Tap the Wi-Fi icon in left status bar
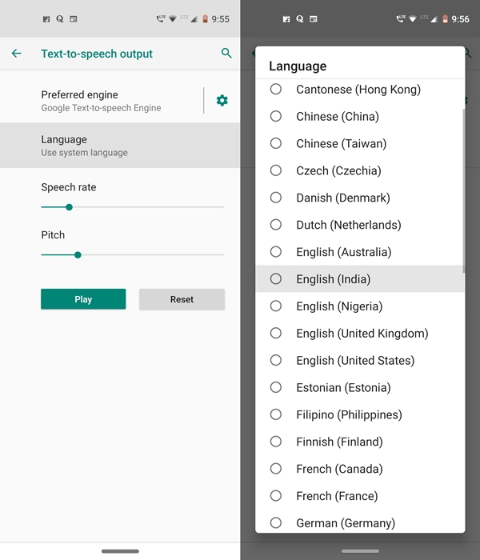Image resolution: width=480 pixels, height=560 pixels. [173, 19]
